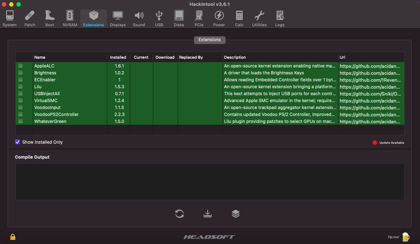Click the download kexts icon
420x244 pixels.
(x=208, y=214)
